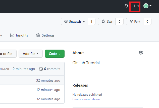Image resolution: width=159 pixels, height=108 pixels.
Task: Expand the Add file dropdown
Action: [x=31, y=54]
